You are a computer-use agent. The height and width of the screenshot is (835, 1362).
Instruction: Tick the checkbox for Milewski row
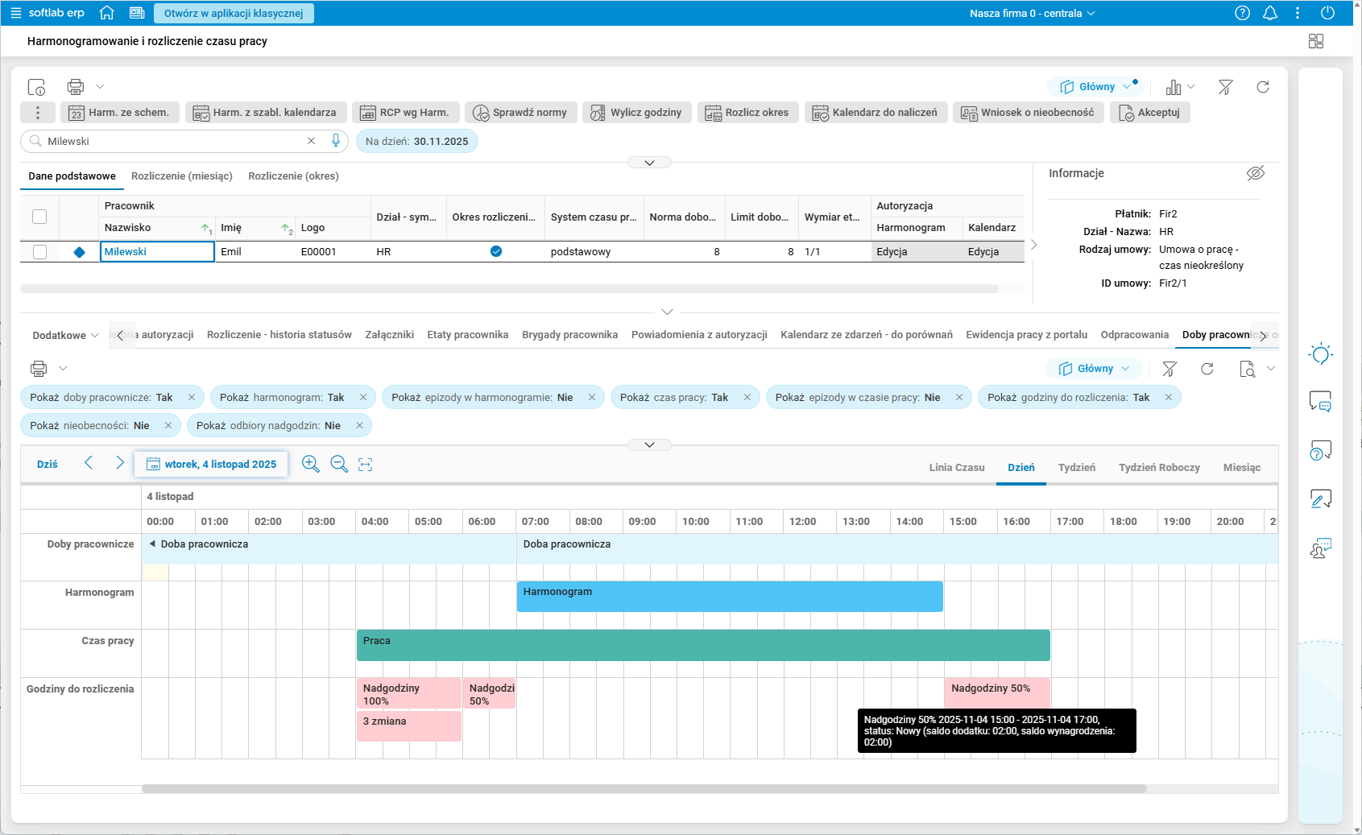click(x=39, y=252)
